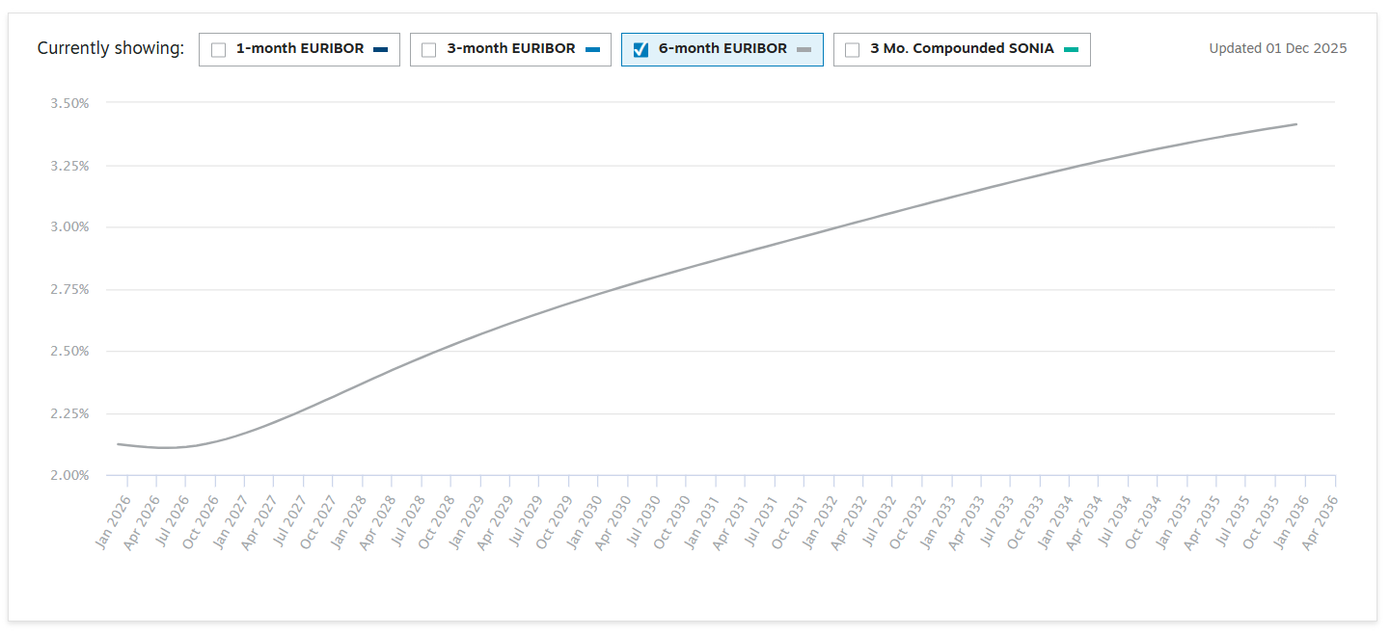This screenshot has height=635, width=1390.
Task: Uncheck the 6-month EURIBOR checkbox
Action: 640,50
